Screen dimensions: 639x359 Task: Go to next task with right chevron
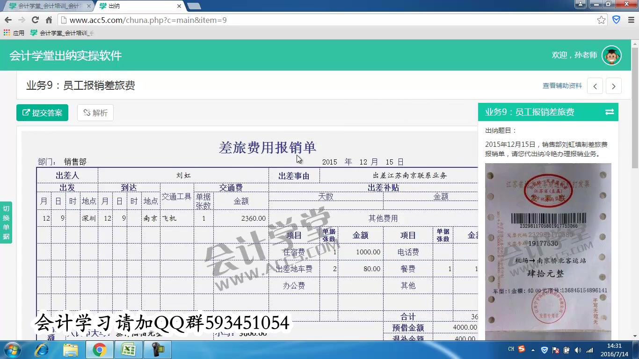(614, 86)
